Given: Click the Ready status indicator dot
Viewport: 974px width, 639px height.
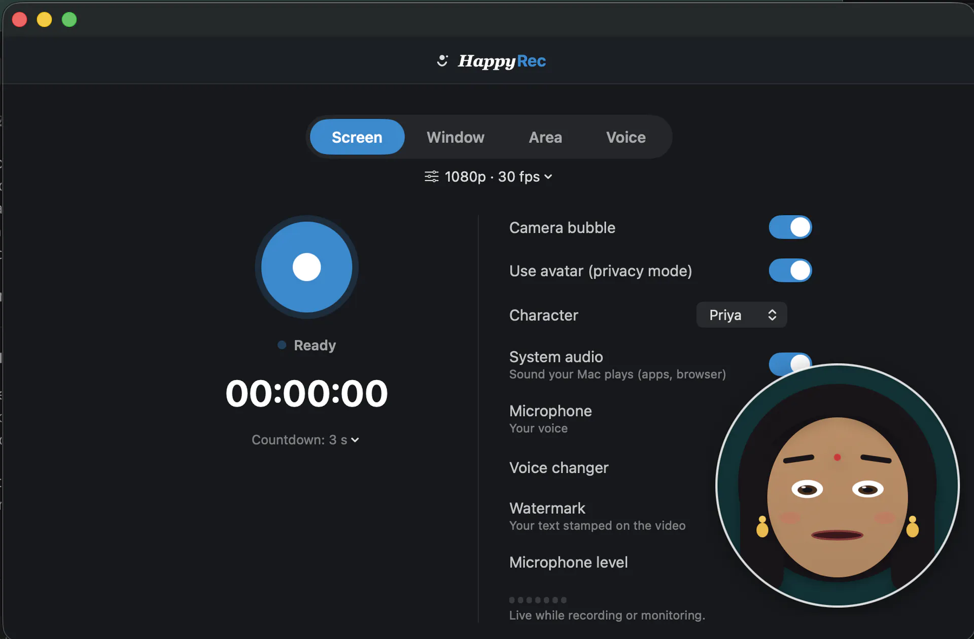Looking at the screenshot, I should click(282, 345).
